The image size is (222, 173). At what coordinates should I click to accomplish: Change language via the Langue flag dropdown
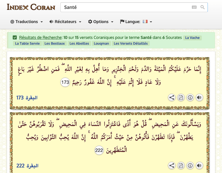click(x=136, y=22)
